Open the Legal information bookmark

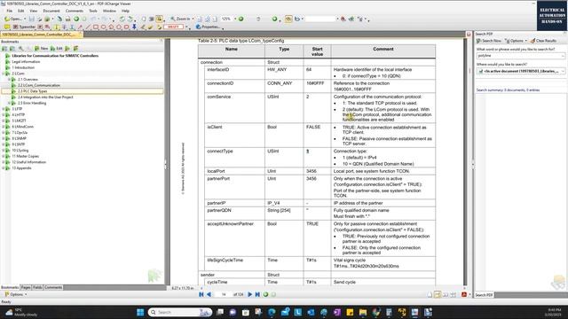coord(26,61)
